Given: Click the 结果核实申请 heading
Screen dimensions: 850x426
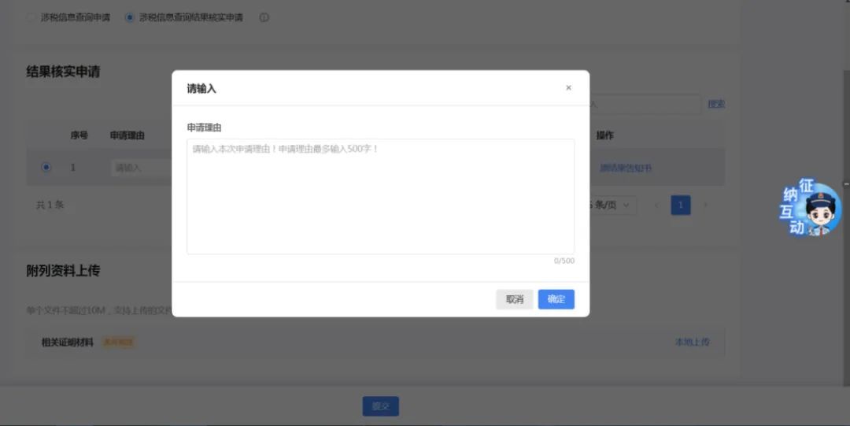Looking at the screenshot, I should [63, 72].
